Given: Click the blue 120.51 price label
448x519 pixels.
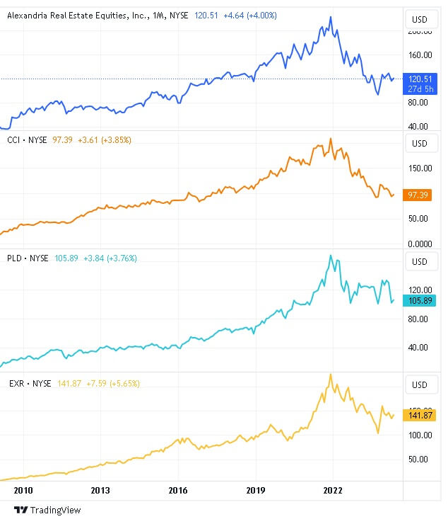Looking at the screenshot, I should [420, 79].
